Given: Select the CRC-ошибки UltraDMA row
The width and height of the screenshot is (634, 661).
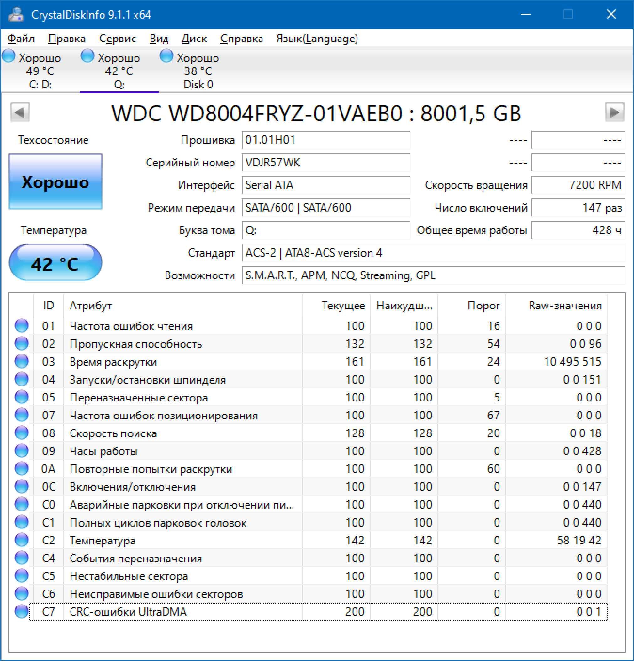Looking at the screenshot, I should click(x=318, y=612).
